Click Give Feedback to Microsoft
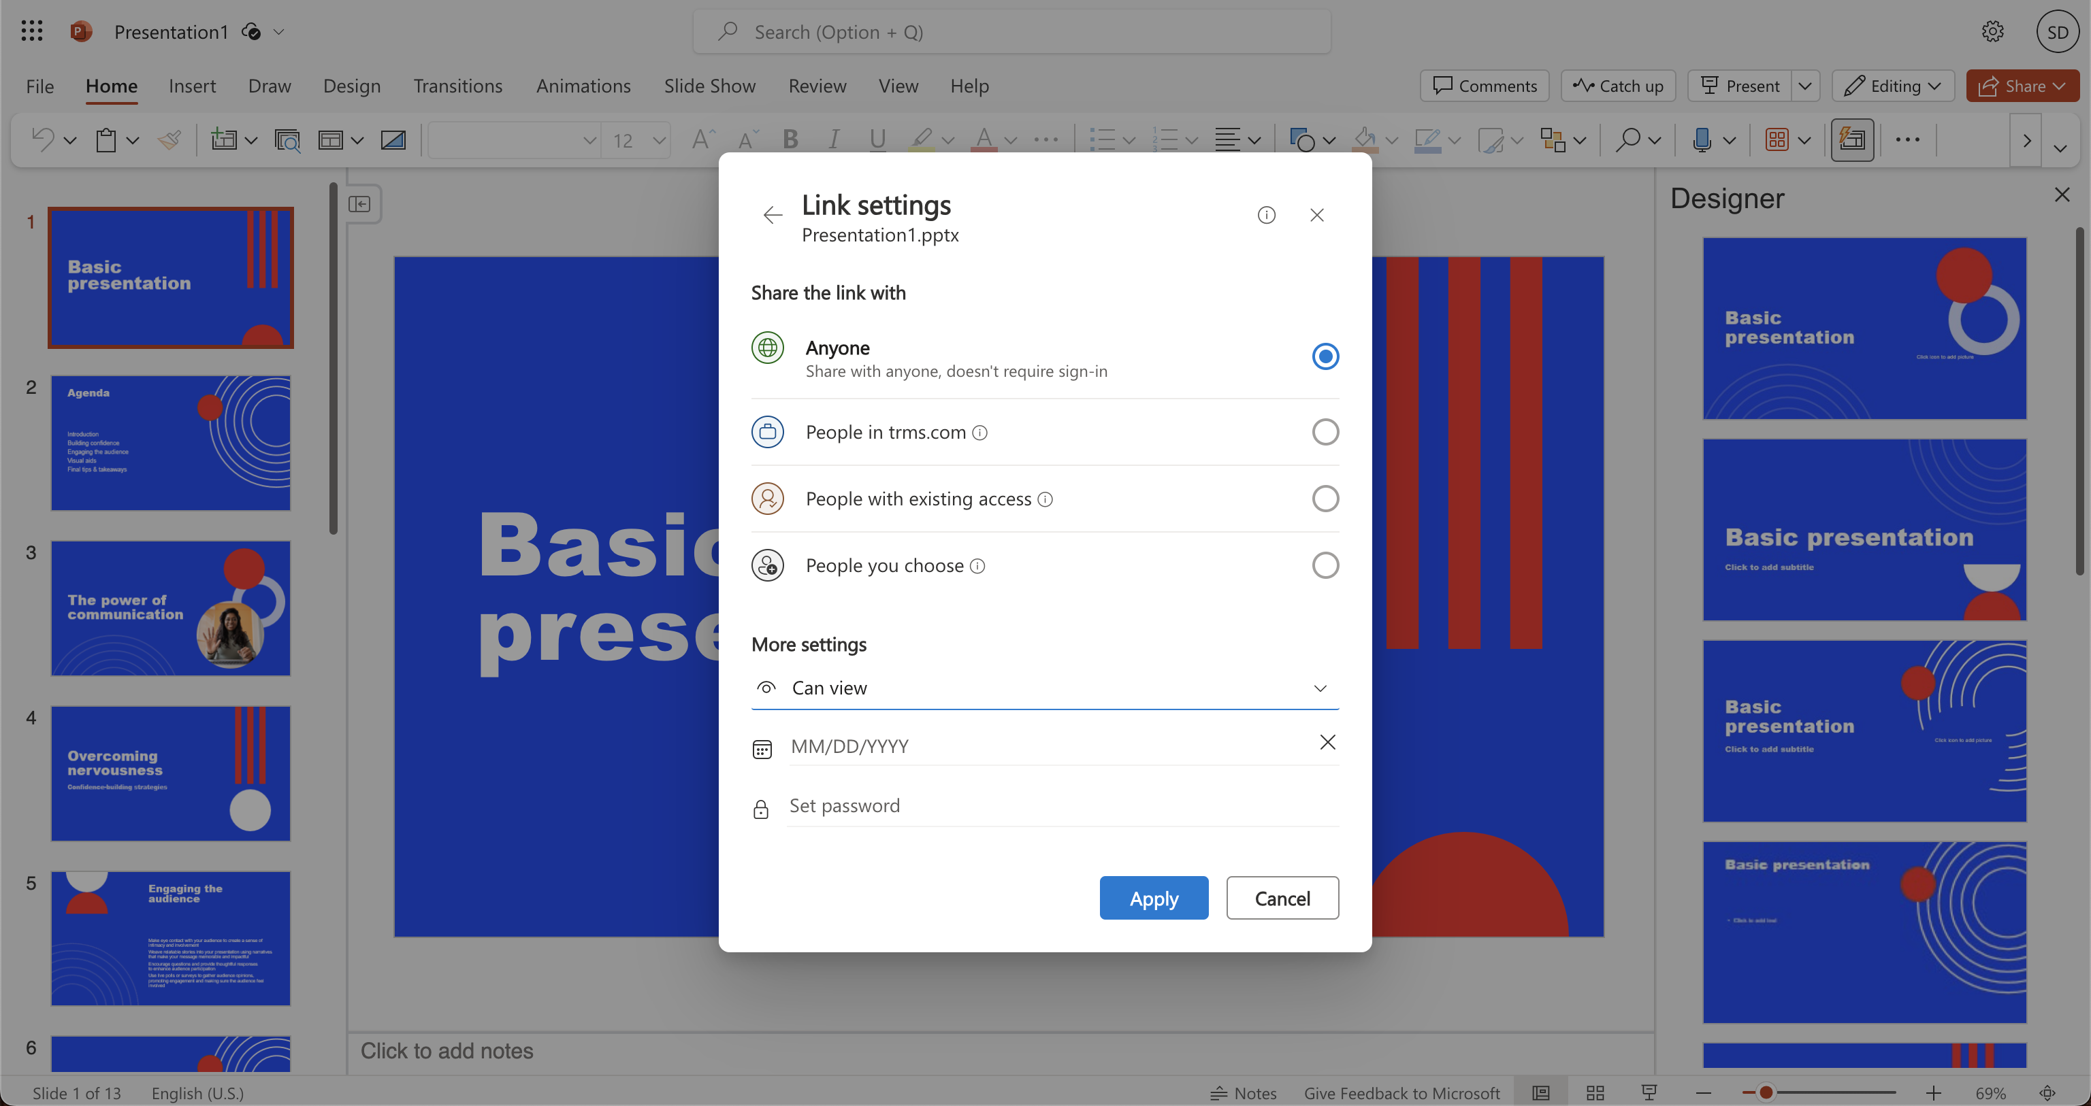Screen dimensions: 2091x1106 pos(1401,1092)
